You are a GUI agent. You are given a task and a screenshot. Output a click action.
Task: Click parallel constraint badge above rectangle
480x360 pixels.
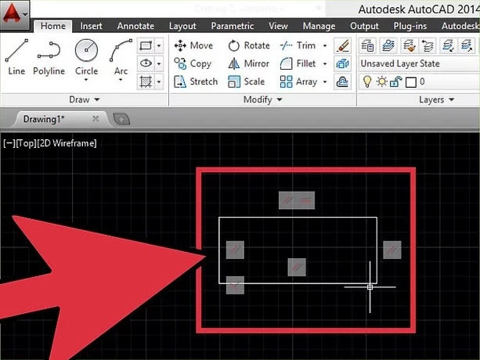[x=287, y=200]
